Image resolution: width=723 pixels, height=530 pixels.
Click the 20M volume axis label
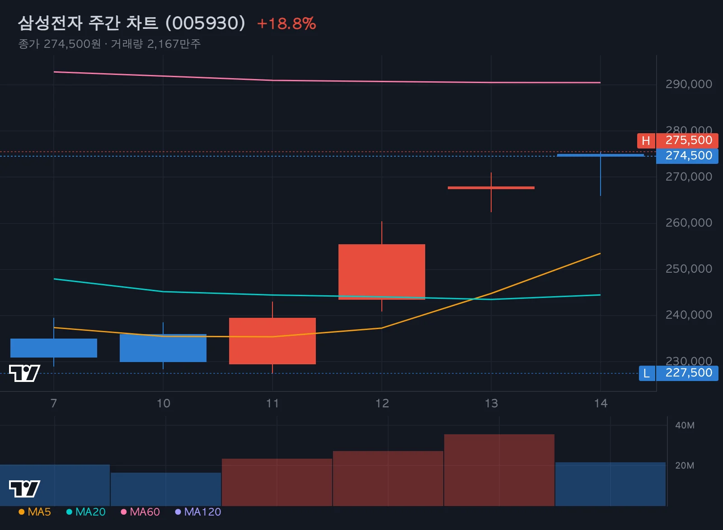tap(685, 465)
